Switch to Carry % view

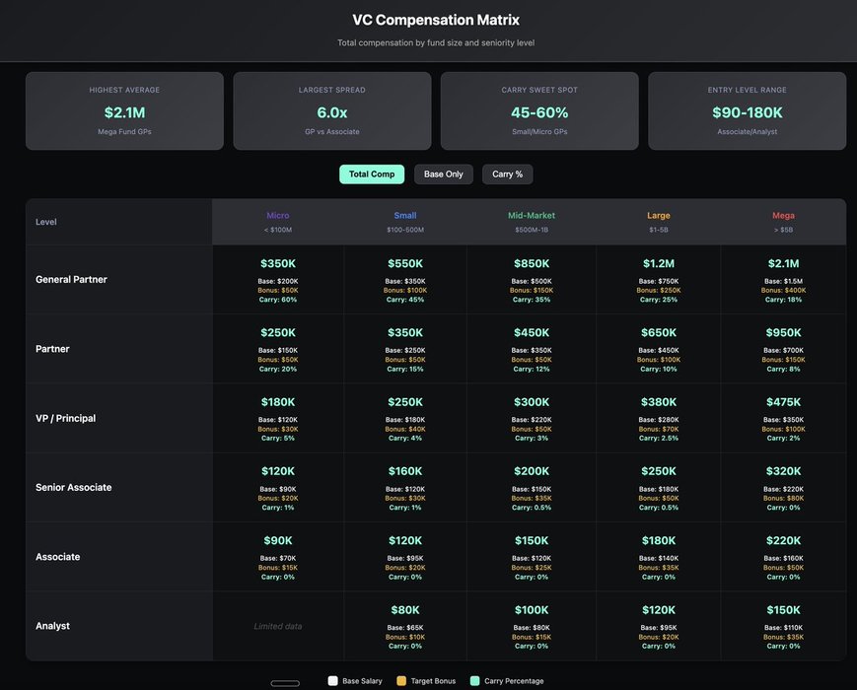tap(507, 174)
